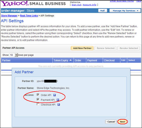Viewport: 142px width, 128px height.
Task: Click the Sign Out link
Action: point(76,5)
